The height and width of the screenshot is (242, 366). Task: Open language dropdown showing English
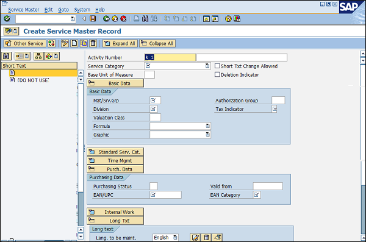coord(175,238)
